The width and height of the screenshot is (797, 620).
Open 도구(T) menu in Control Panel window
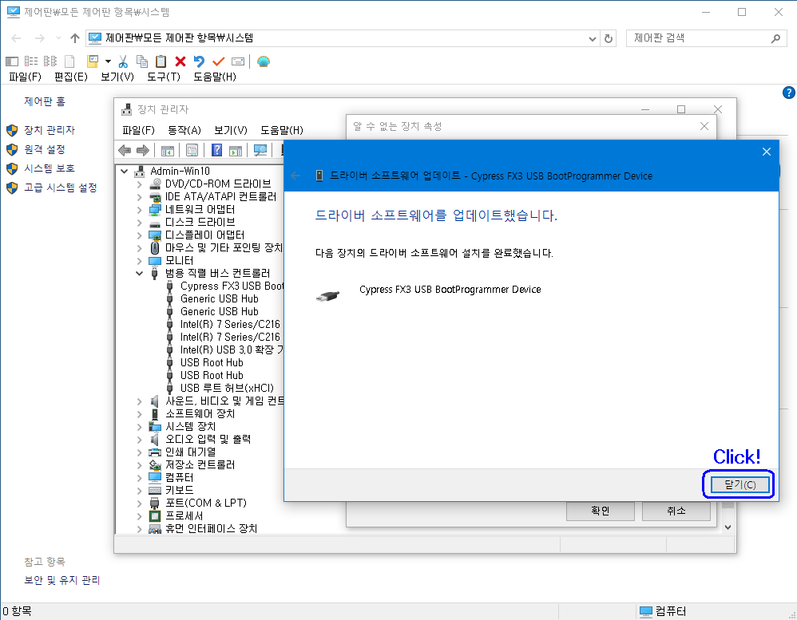(164, 77)
